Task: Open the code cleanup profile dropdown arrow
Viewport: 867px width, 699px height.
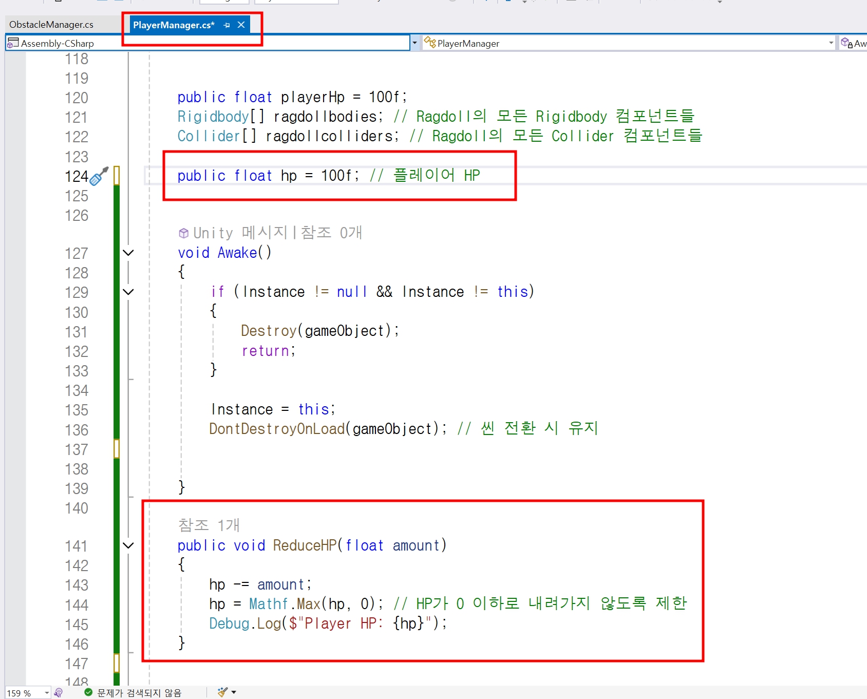Action: pyautogui.click(x=234, y=692)
